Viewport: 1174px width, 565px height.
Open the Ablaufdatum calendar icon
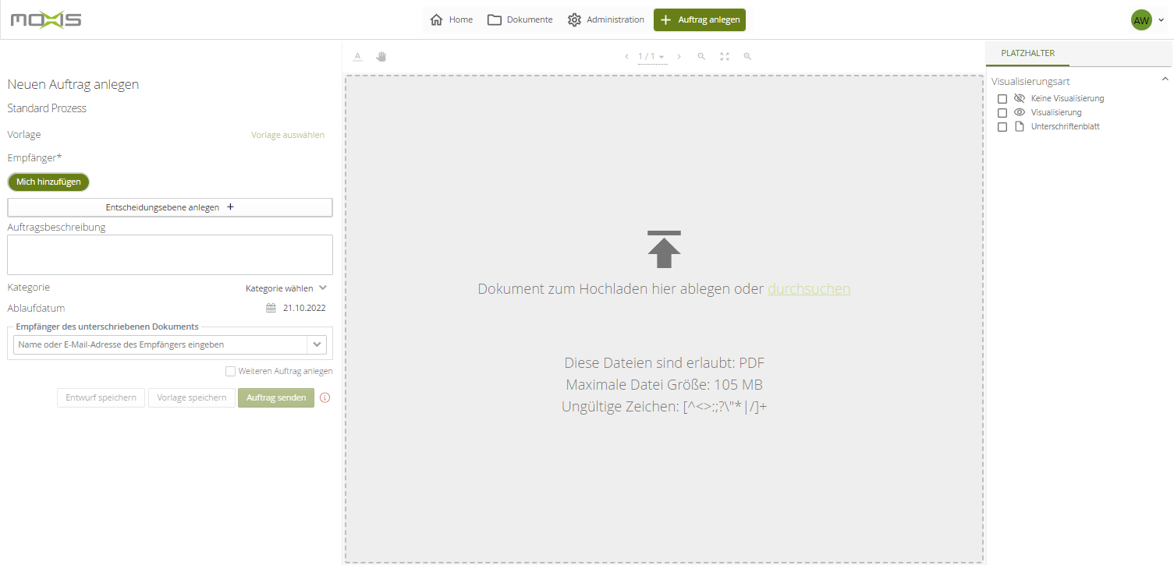(271, 308)
